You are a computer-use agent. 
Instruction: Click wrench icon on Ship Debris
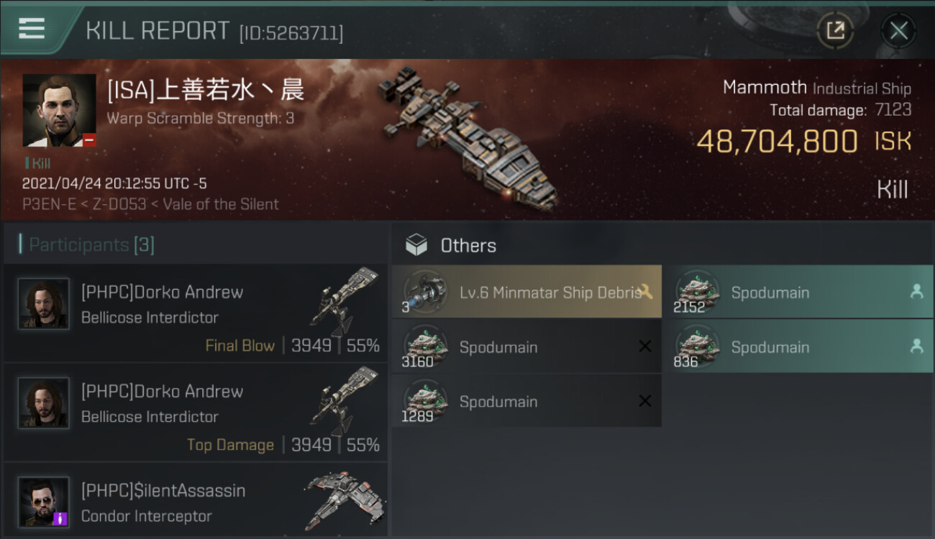(644, 292)
